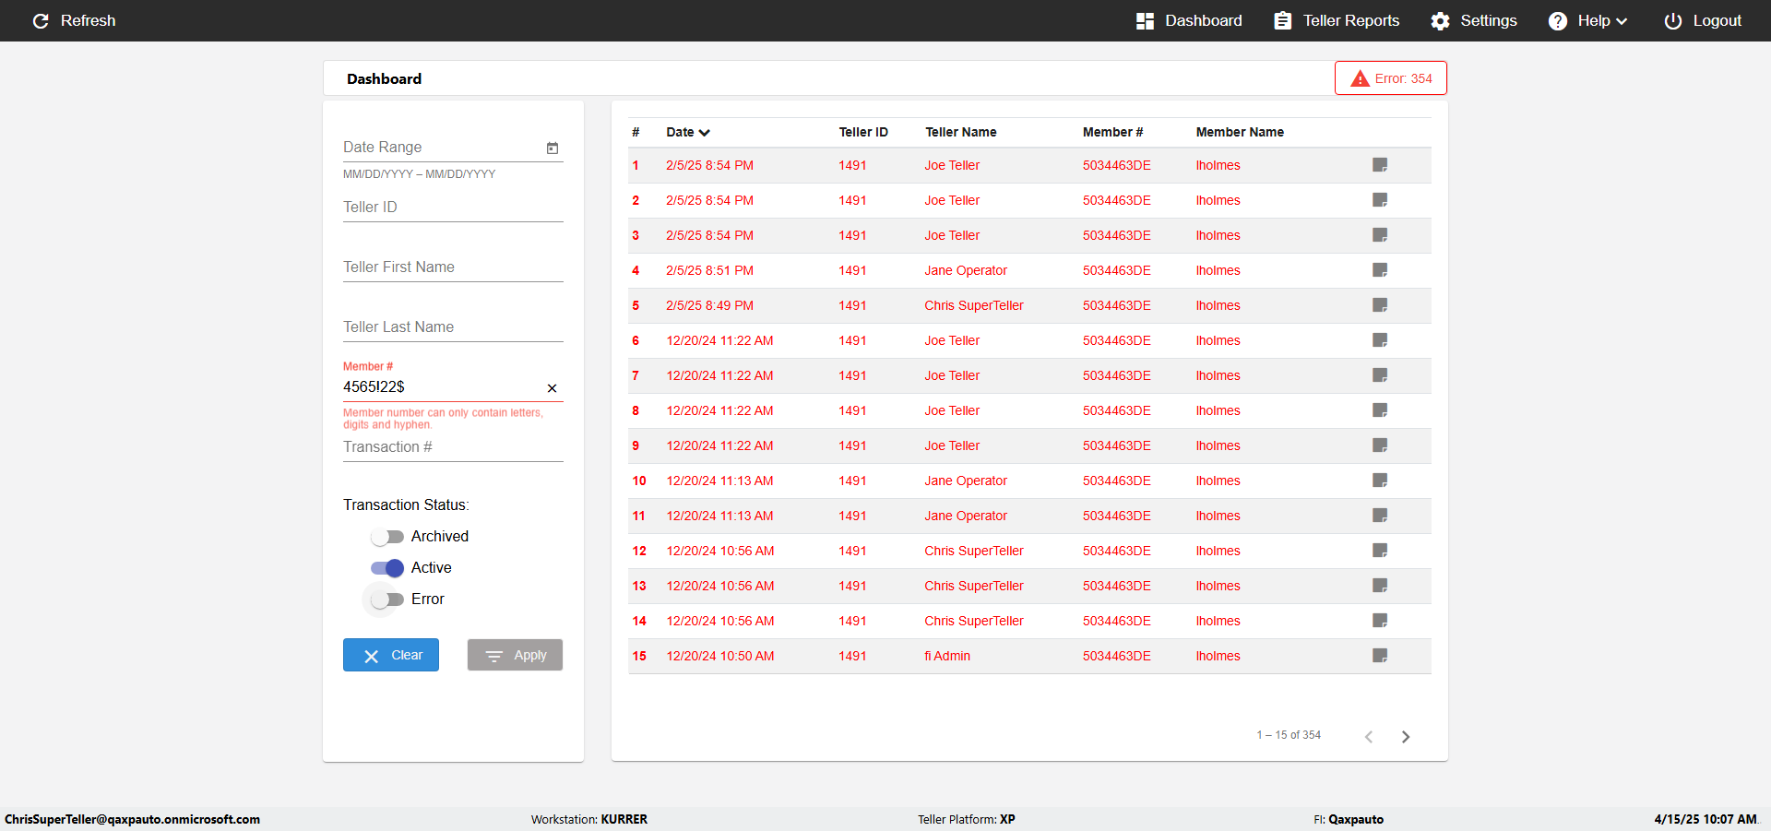Viewport: 1771px width, 831px height.
Task: Click the Workstation: KURRER status entry
Action: [x=589, y=819]
